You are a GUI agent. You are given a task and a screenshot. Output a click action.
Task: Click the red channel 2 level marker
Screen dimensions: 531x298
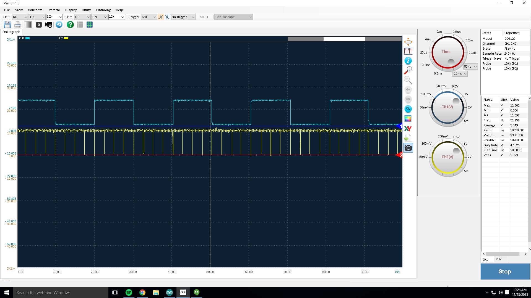point(399,155)
